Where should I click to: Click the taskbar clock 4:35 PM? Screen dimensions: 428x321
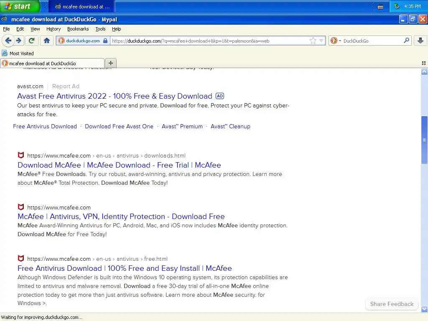click(413, 6)
